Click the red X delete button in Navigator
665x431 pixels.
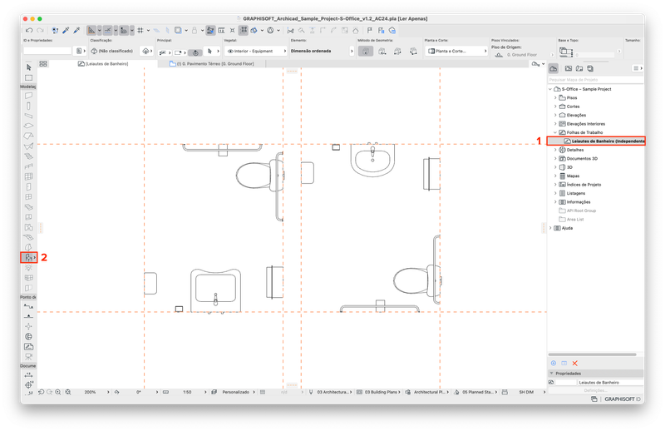point(575,363)
